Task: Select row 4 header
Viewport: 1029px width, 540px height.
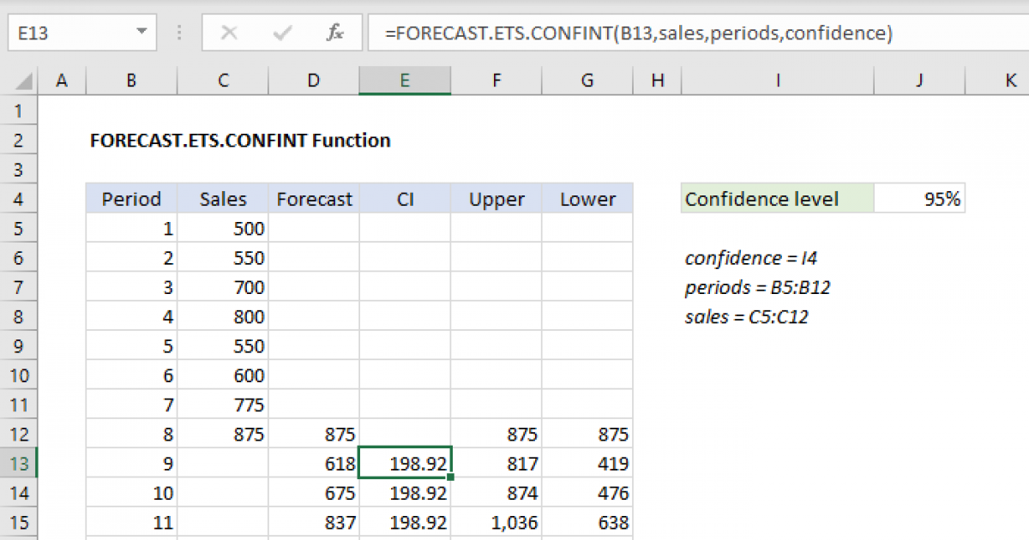Action: pyautogui.click(x=19, y=198)
